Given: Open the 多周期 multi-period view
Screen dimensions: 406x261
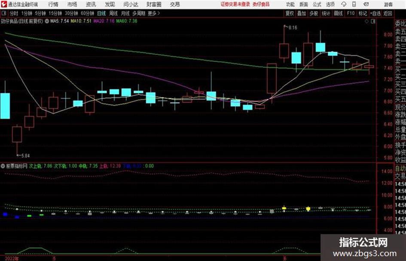Looking at the screenshot, I should click(x=139, y=13).
